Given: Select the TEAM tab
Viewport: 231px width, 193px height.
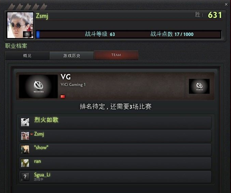Looking at the screenshot, I should [116, 55].
